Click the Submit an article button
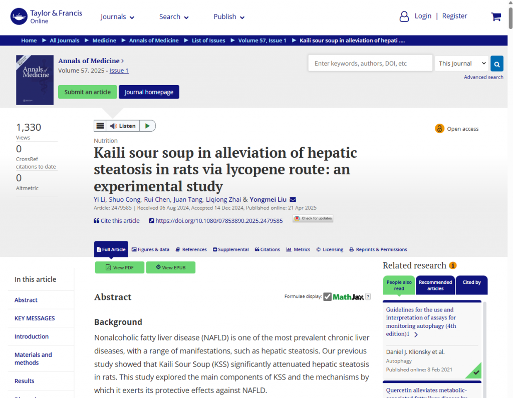The height and width of the screenshot is (398, 513). point(87,92)
